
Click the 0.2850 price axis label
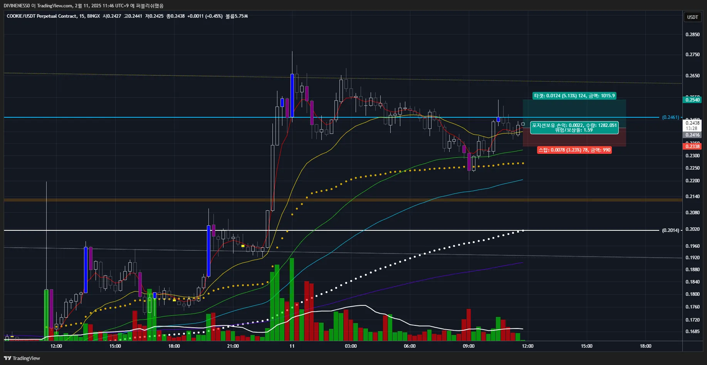(692, 35)
